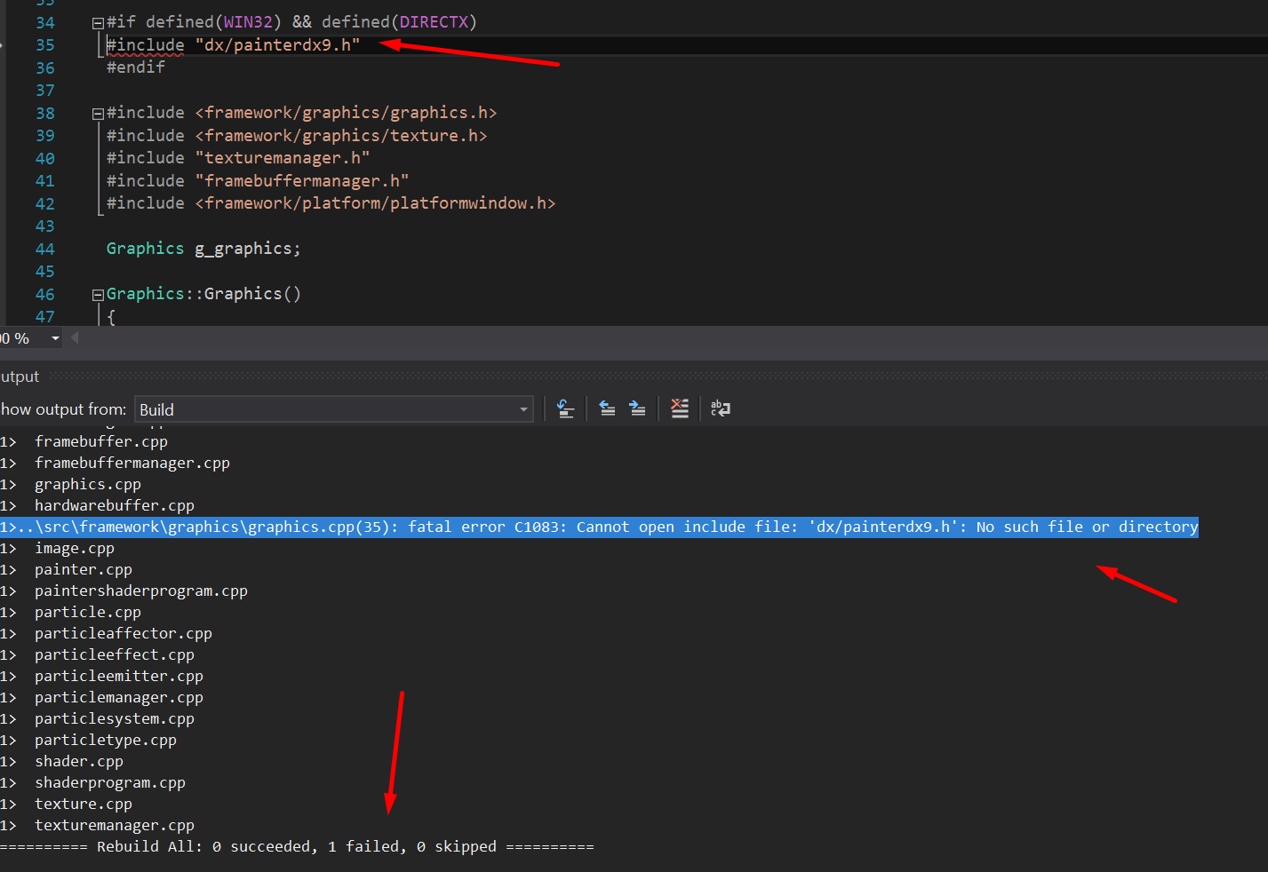Viewport: 1268px width, 872px height.
Task: Click the hardwarebuffer.cpp output line
Action: (x=115, y=505)
